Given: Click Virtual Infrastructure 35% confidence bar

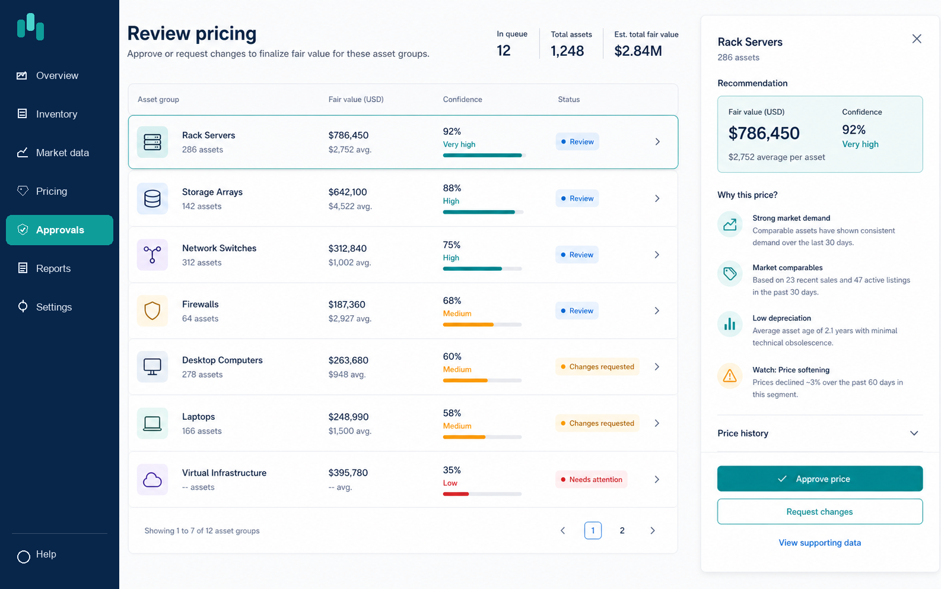Looking at the screenshot, I should [x=482, y=494].
